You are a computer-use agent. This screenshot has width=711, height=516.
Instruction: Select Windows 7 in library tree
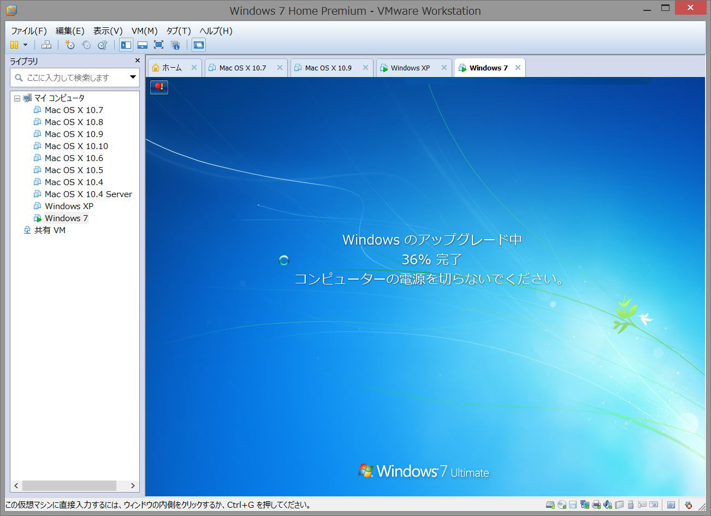point(66,218)
